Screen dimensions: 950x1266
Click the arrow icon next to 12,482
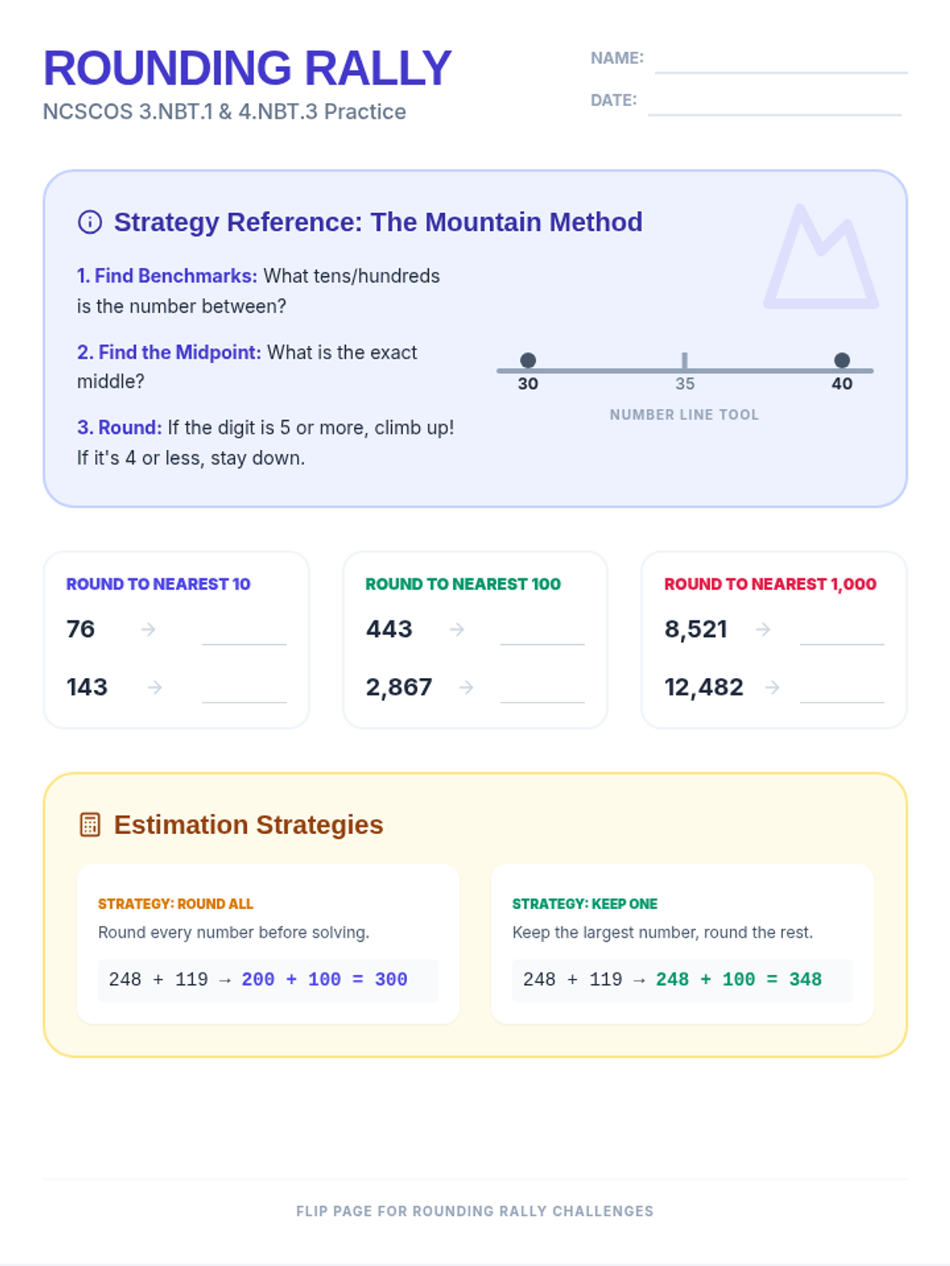(773, 688)
